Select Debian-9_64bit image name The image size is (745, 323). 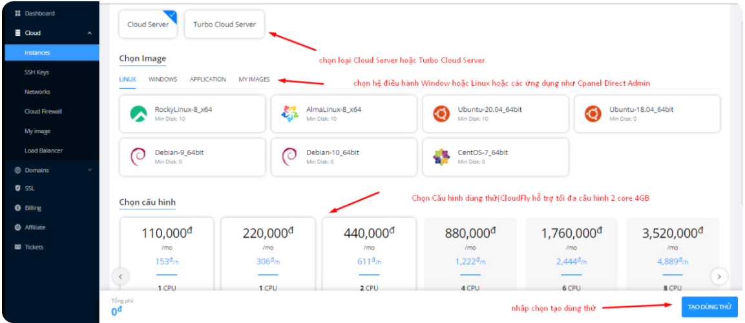point(180,152)
